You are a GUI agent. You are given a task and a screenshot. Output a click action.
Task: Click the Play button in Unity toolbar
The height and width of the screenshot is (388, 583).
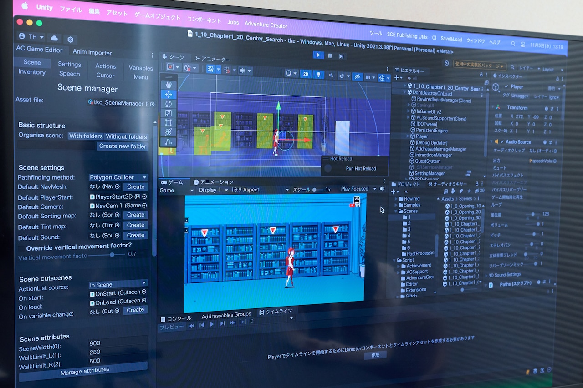[318, 55]
